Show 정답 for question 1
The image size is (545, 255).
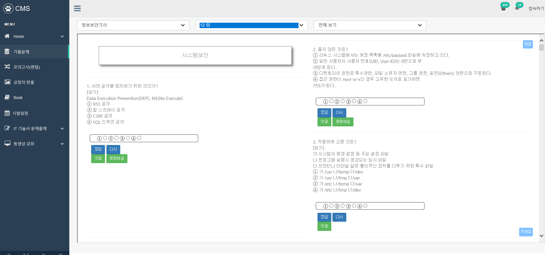click(x=98, y=149)
